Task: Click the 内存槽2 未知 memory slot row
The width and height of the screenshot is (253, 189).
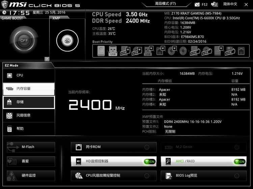Action: point(194,95)
